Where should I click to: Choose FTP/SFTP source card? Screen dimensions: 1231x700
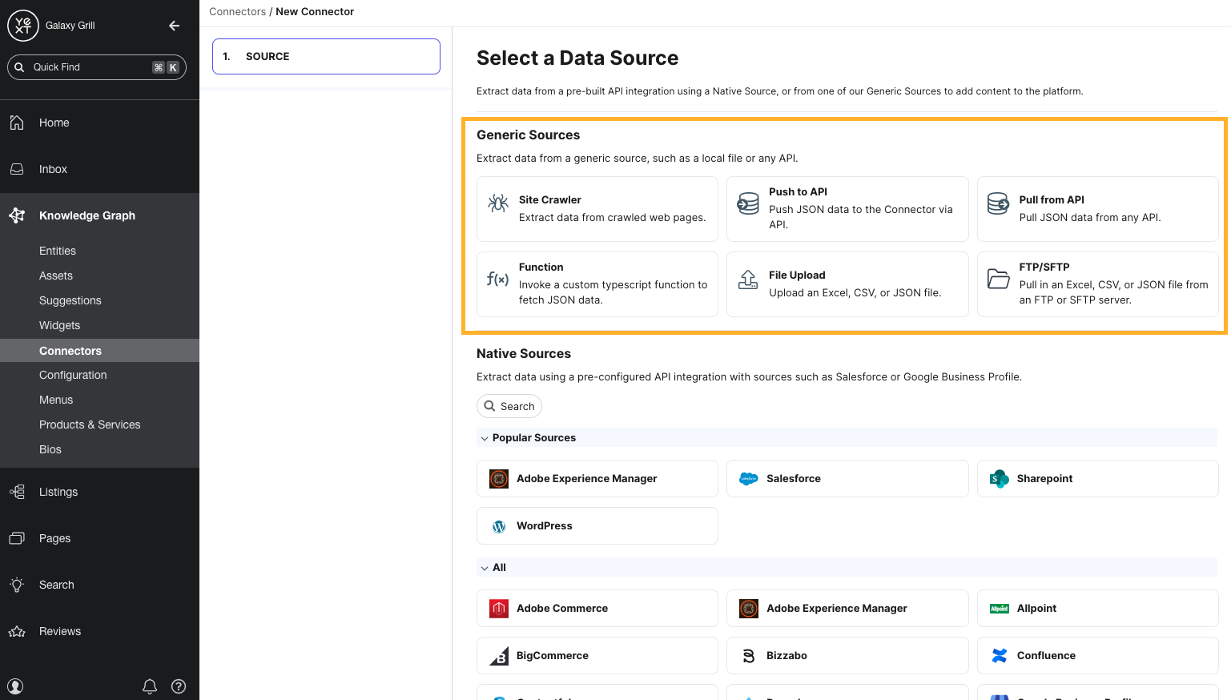pyautogui.click(x=1098, y=284)
